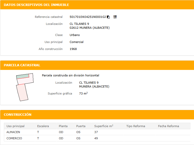This screenshot has width=194, height=145.
Task: Click the Escalera column header
Action: pyautogui.click(x=43, y=126)
